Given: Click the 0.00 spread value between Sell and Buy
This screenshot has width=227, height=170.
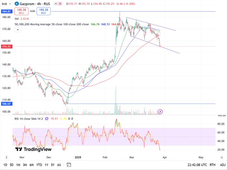Looking at the screenshot, I should [32, 11].
